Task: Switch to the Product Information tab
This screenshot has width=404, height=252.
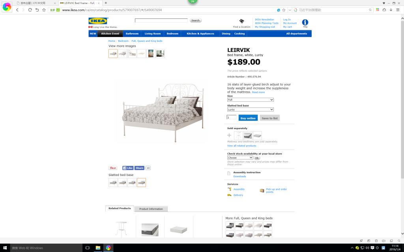Action: (151, 209)
